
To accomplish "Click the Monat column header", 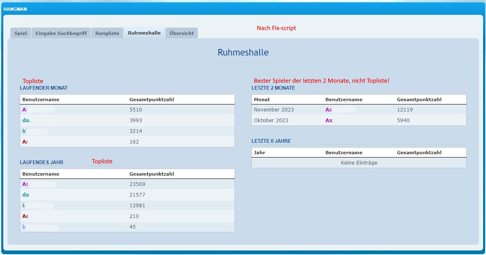I will 262,100.
